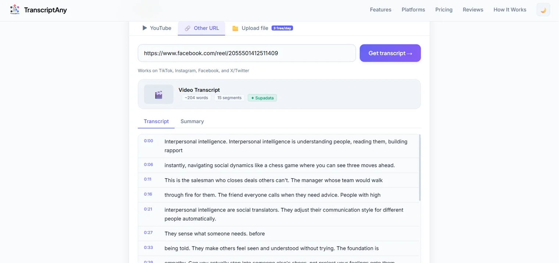Jump to timestamp 0:00
This screenshot has height=263, width=559.
(148, 141)
